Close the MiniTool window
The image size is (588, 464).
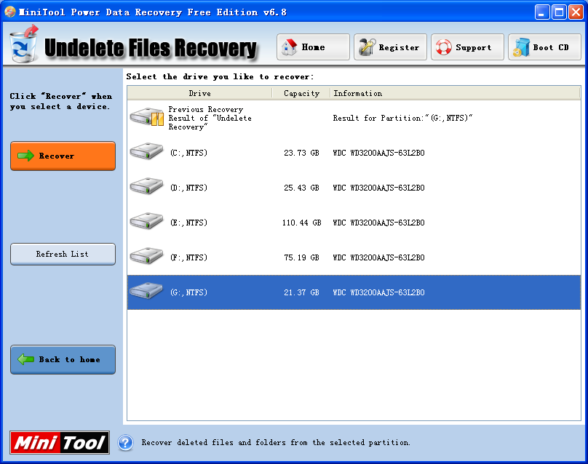[x=576, y=12]
